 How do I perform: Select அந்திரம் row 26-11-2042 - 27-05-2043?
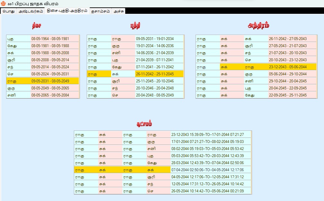(x=256, y=39)
